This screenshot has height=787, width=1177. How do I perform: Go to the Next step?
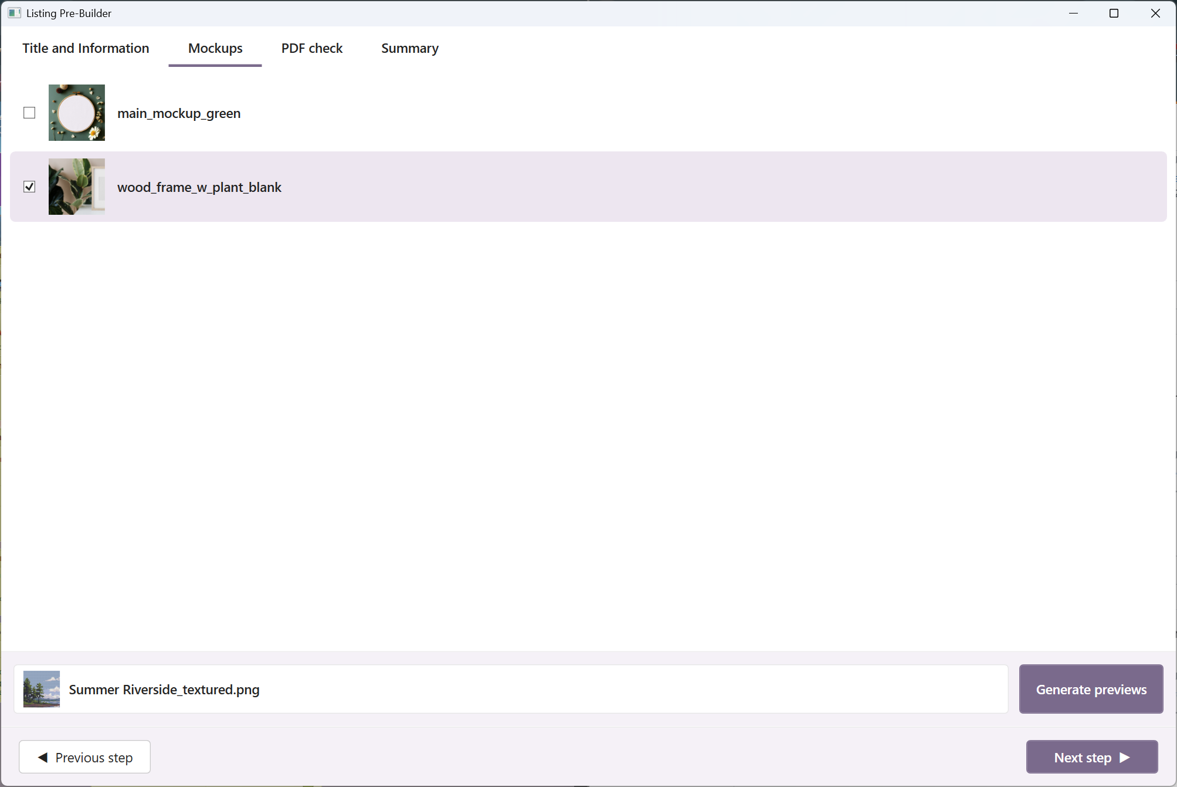1091,757
